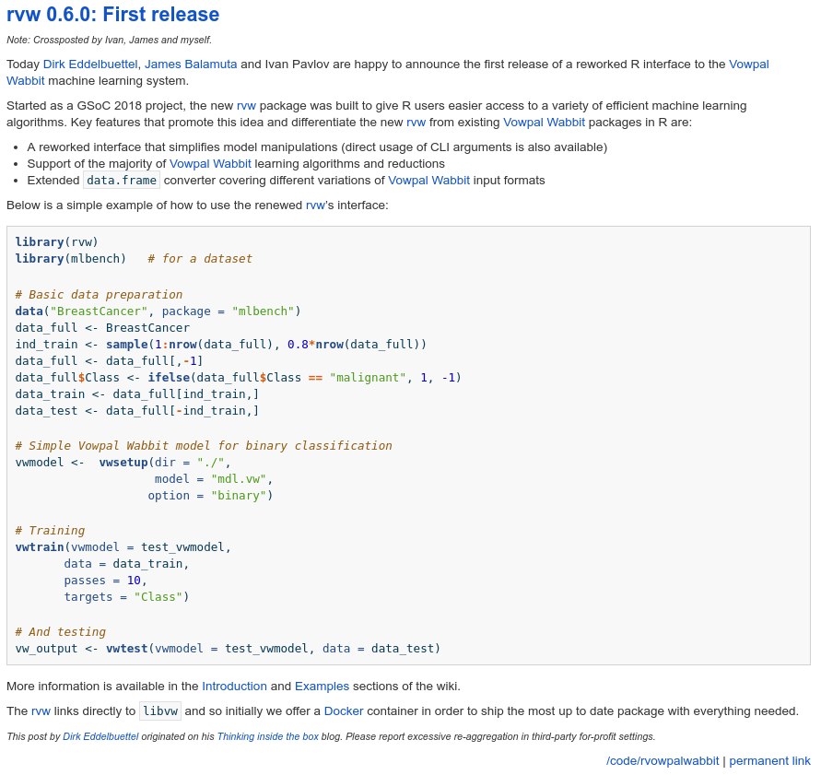Click the '# Training' comment
This screenshot has height=775, width=821.
tap(50, 531)
